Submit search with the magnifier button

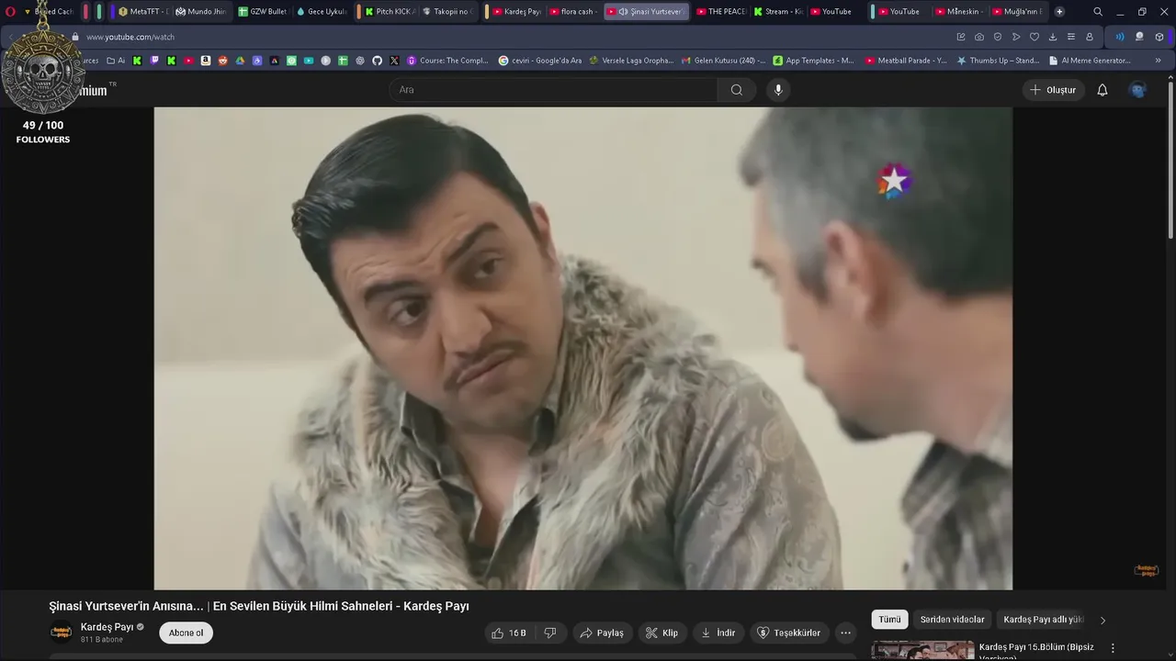point(737,90)
